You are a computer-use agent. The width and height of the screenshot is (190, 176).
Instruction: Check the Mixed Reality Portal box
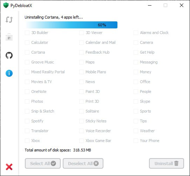27,72
